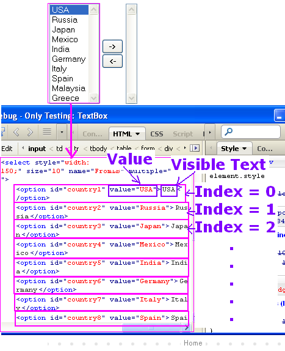The image size is (285, 351).
Task: Click left list scroll down arrow
Action: point(94,98)
